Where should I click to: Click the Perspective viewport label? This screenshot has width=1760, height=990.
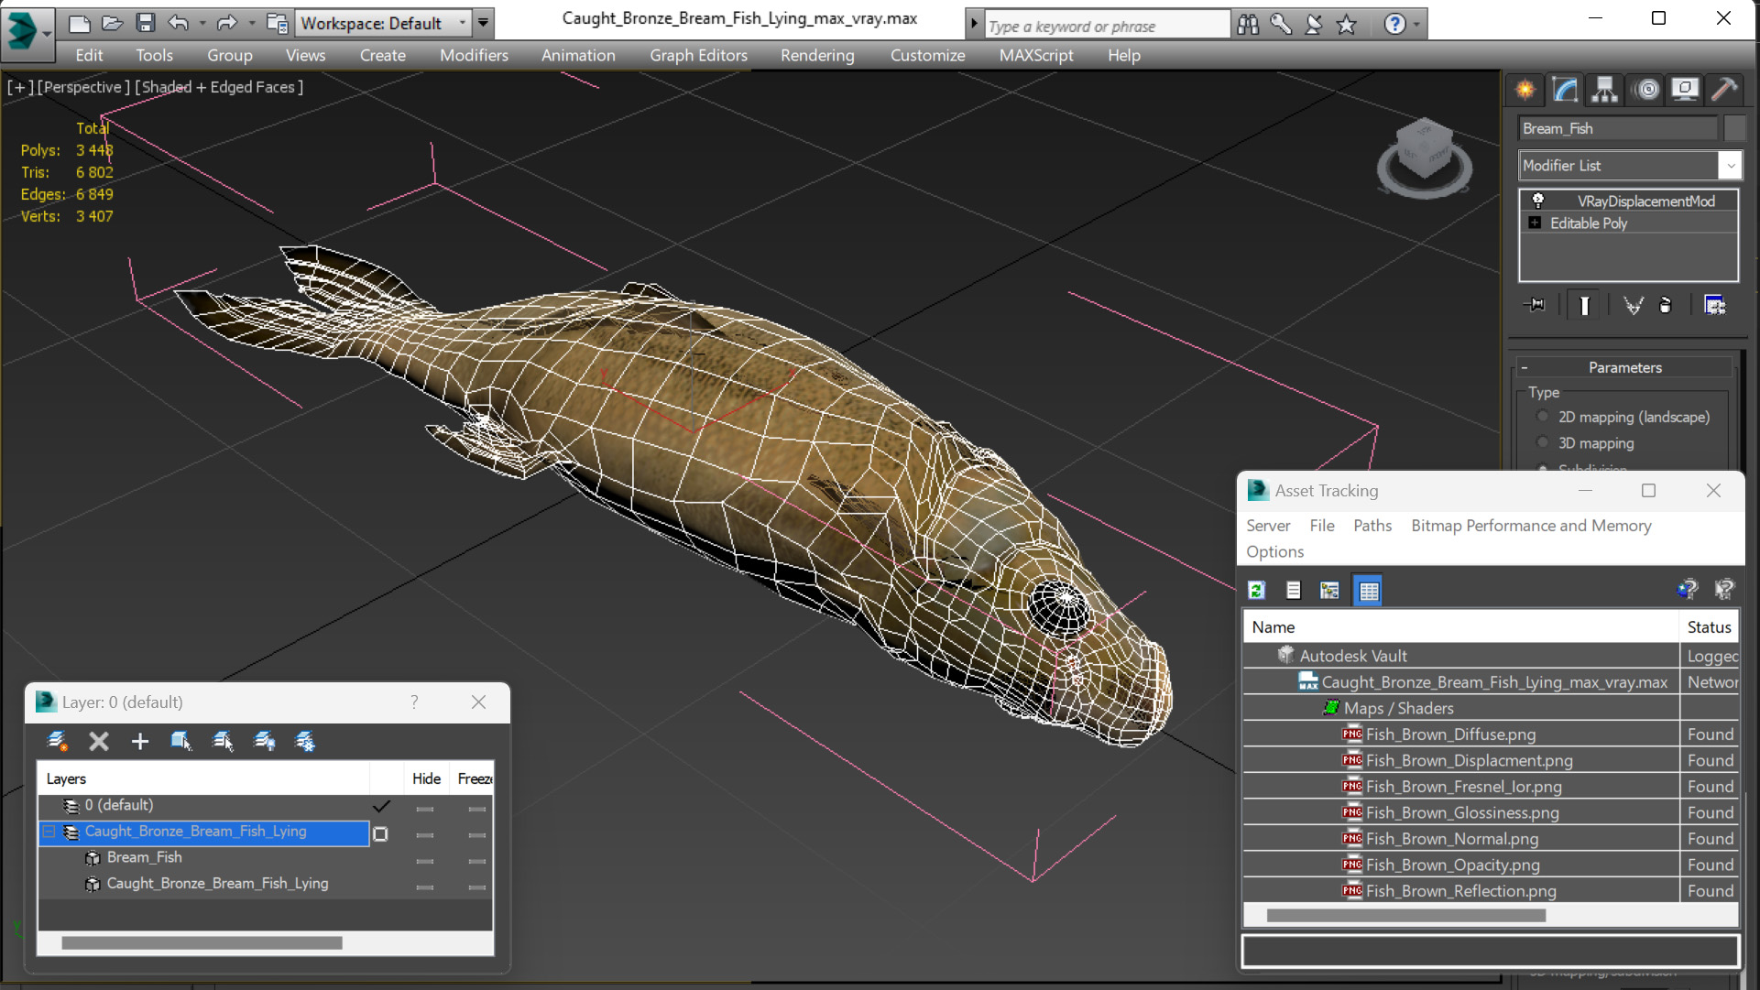[x=82, y=87]
